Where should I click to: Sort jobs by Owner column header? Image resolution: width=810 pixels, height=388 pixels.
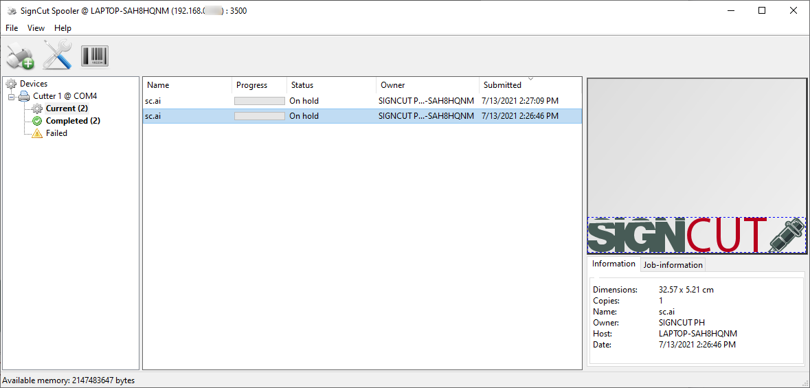coord(428,85)
